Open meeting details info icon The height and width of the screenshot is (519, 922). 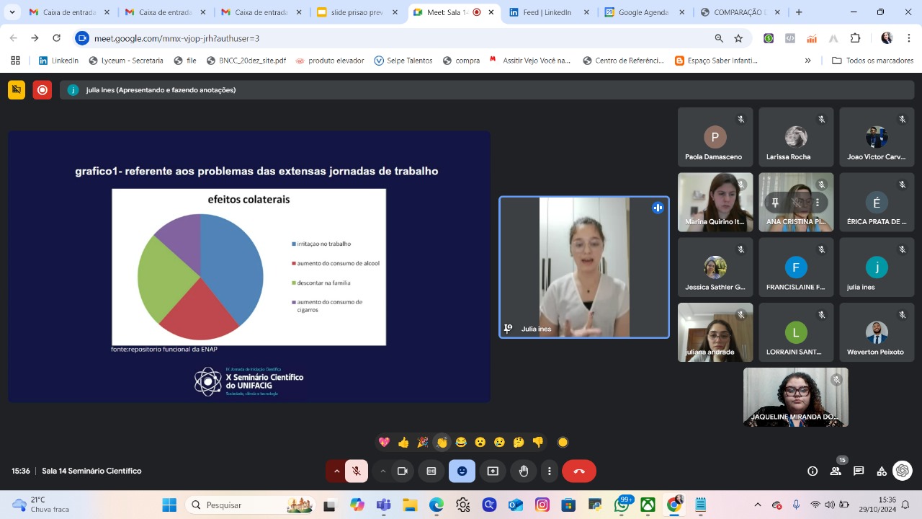[813, 471]
